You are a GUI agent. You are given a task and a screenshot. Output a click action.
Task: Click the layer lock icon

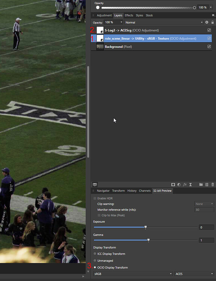click(x=212, y=22)
